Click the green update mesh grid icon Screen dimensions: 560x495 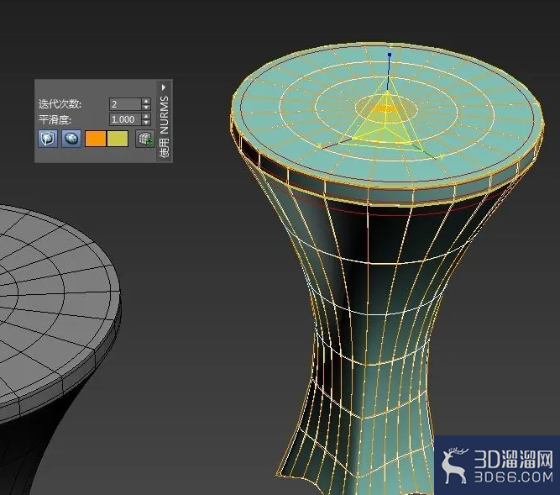(145, 139)
